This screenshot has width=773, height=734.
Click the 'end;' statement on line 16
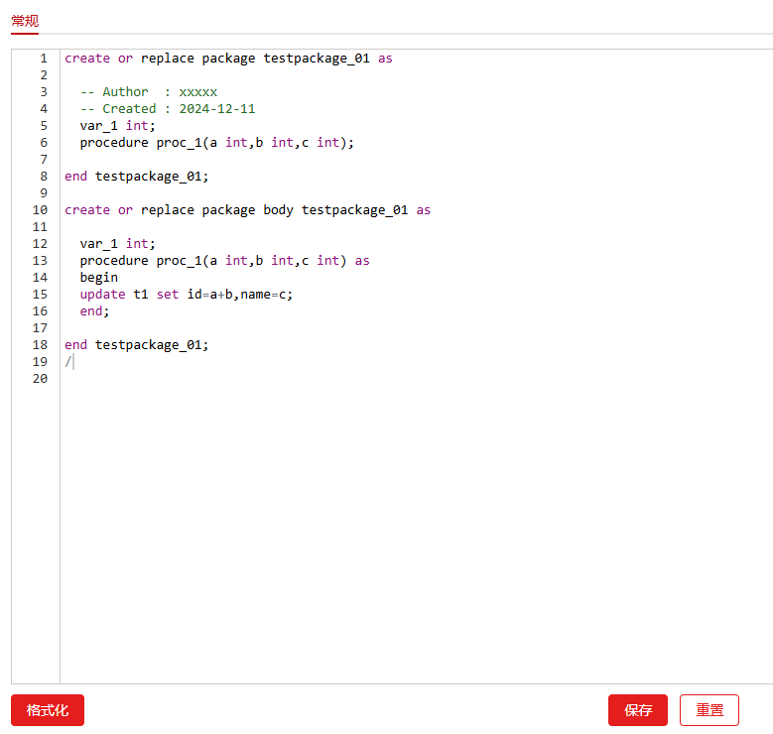(94, 311)
